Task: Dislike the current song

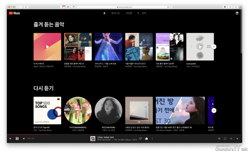Action: point(140,139)
